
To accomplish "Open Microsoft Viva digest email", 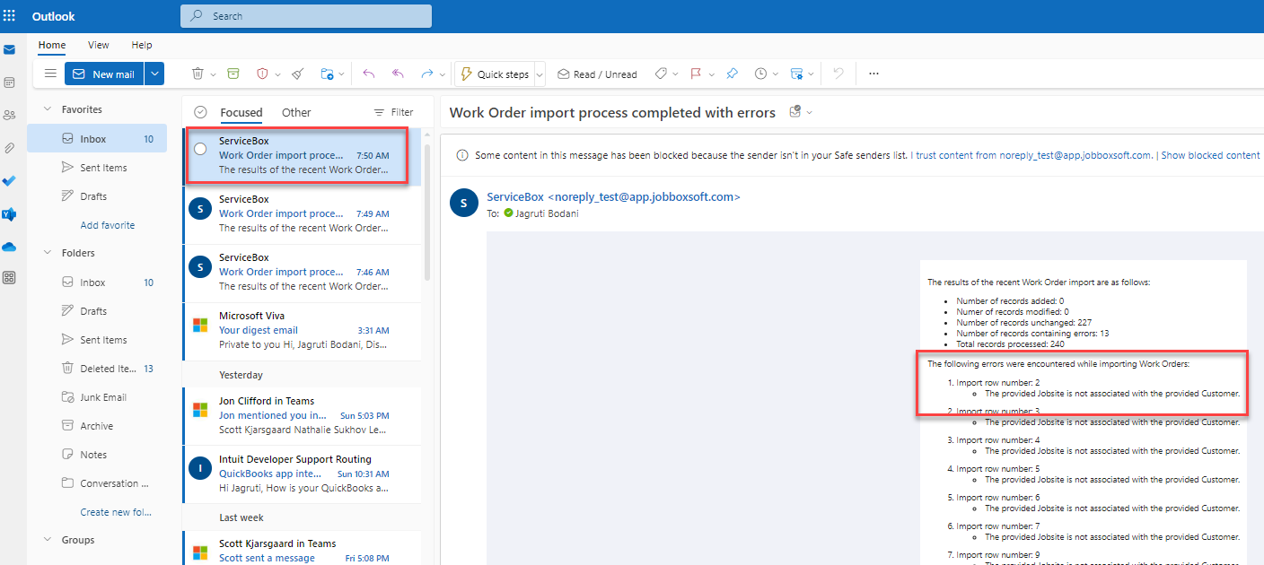I will coord(303,331).
